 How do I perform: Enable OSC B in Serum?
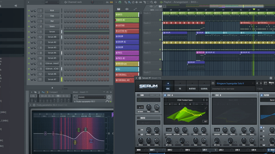point(213,95)
